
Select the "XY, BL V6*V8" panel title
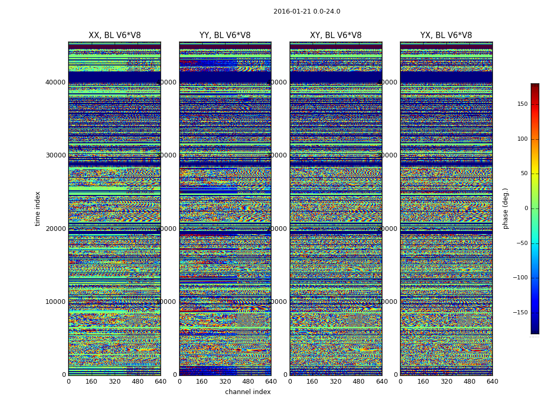click(335, 35)
